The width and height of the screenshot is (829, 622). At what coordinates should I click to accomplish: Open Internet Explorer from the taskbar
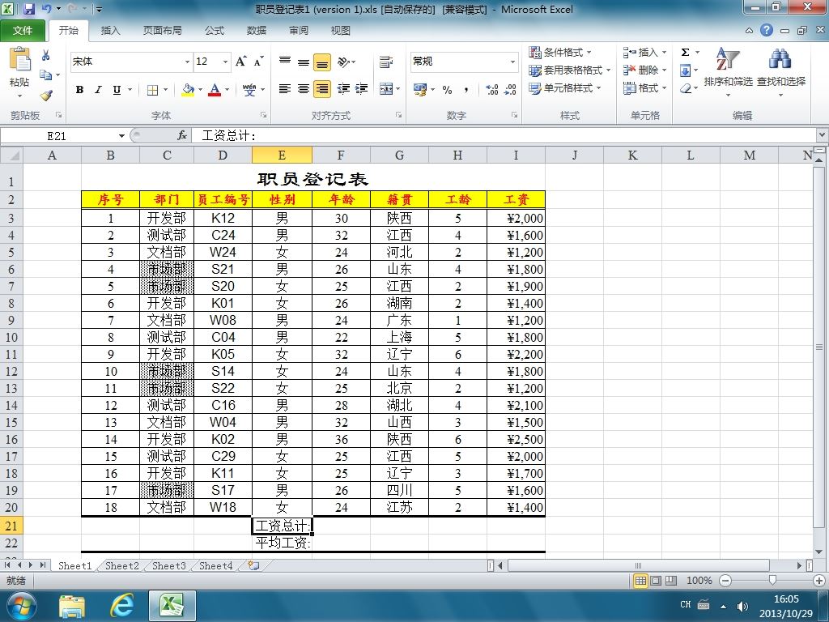[121, 606]
